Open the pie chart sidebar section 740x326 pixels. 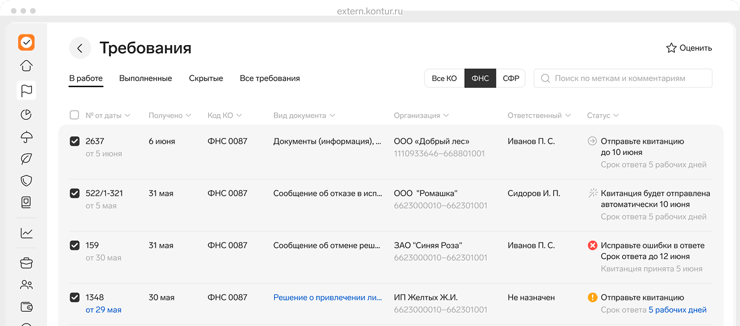pyautogui.click(x=26, y=115)
